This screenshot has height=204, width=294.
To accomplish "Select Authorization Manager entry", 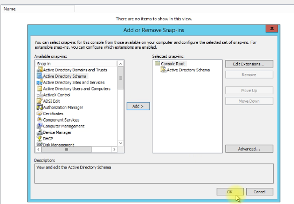I will [63, 108].
